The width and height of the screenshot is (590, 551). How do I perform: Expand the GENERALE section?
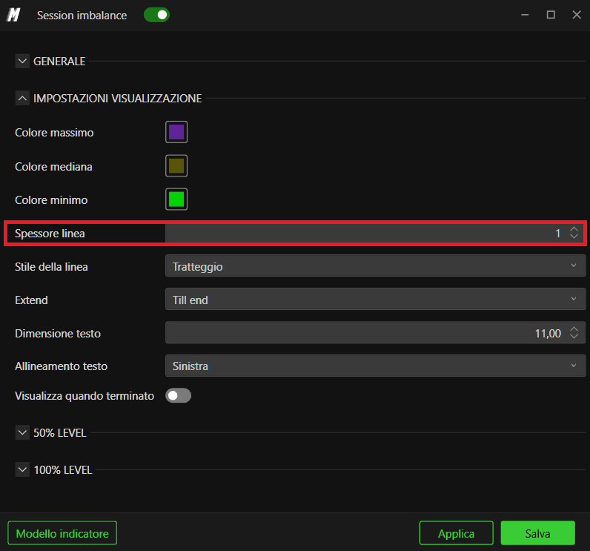(x=22, y=61)
